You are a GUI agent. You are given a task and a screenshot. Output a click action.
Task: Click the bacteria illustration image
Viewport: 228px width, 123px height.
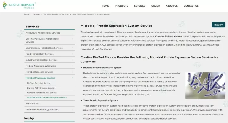(x=205, y=85)
